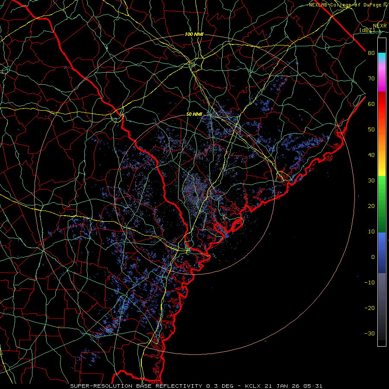Click the Super-Resolution Base Reflectivity caption
The image size is (389, 389).
tap(136, 386)
